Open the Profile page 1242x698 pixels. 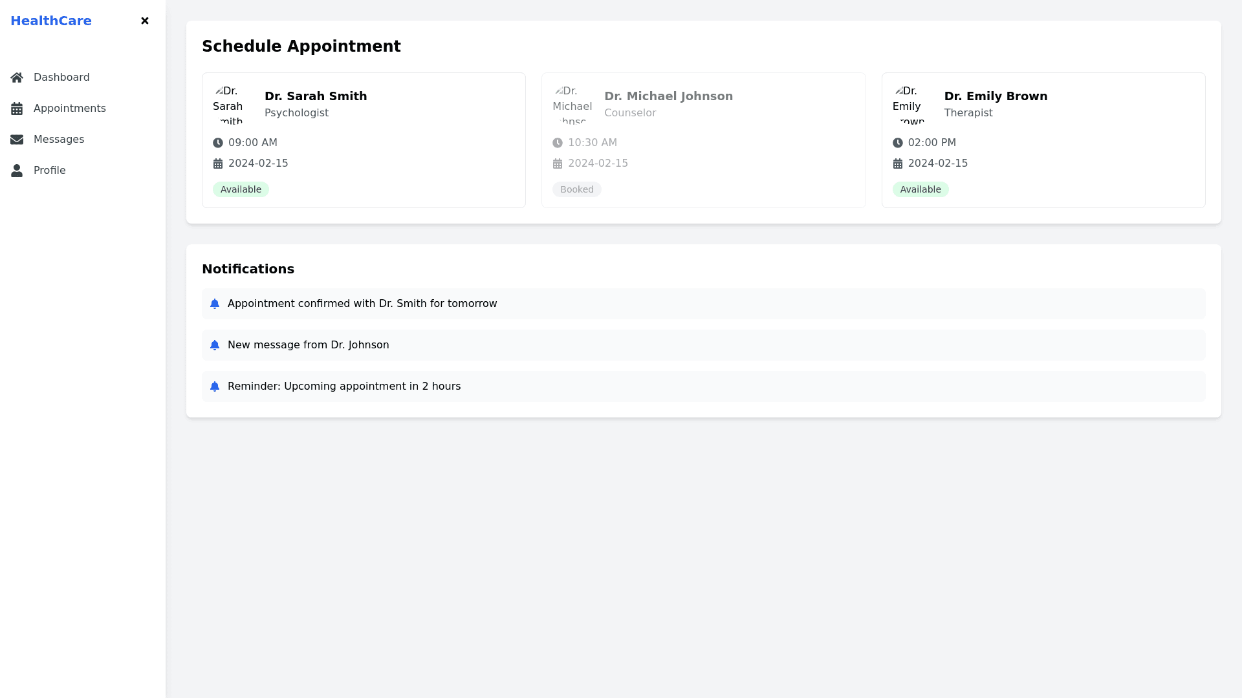click(49, 171)
